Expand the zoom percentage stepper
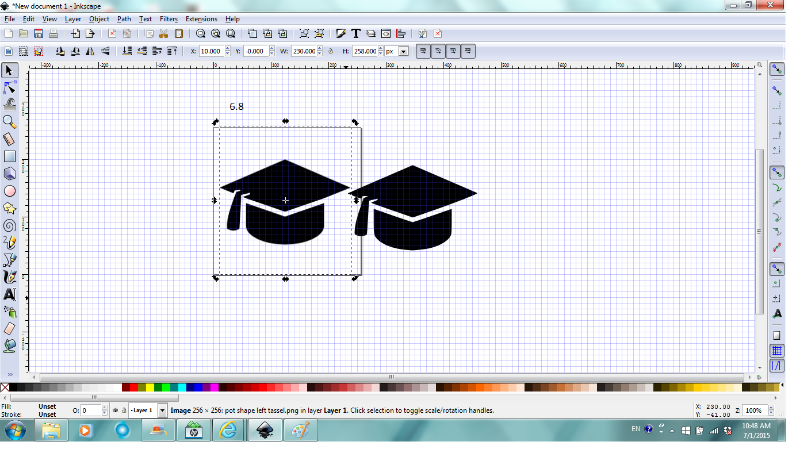 tap(771, 410)
